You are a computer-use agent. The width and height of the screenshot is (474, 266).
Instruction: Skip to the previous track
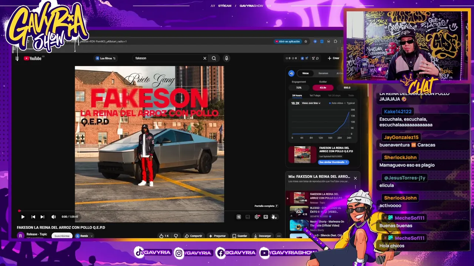[x=33, y=217]
